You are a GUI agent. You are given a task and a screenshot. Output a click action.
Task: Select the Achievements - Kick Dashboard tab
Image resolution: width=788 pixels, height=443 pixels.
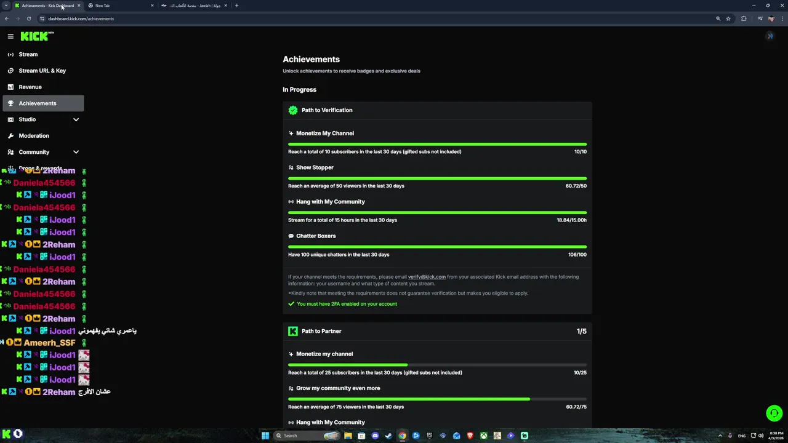coord(47,6)
